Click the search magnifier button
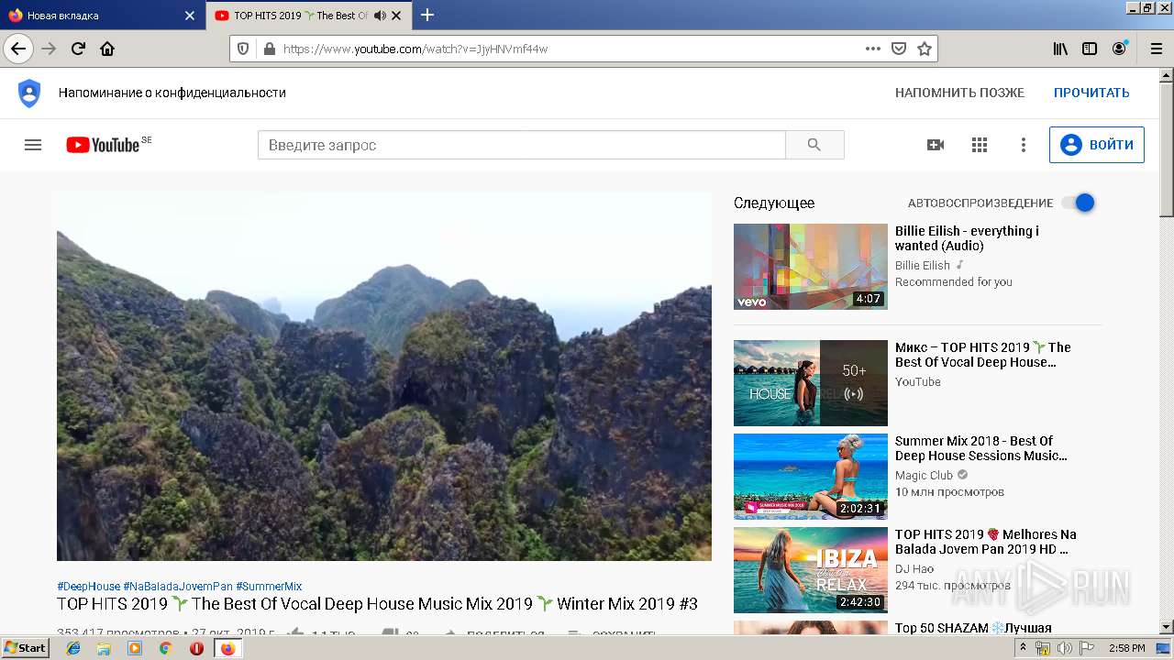The image size is (1174, 660). point(814,145)
